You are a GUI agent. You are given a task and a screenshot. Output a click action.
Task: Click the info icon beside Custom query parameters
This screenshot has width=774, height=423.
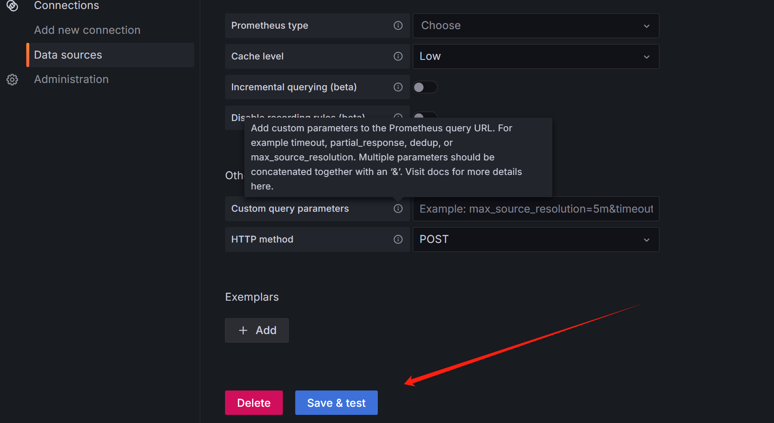click(398, 209)
